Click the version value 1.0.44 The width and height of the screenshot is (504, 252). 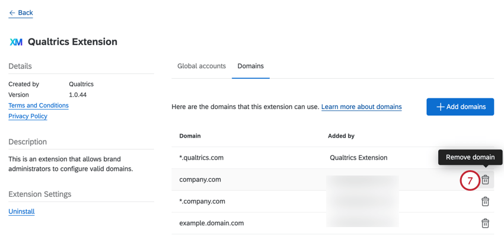[x=78, y=95]
